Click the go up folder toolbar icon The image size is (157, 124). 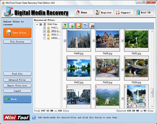pyautogui.click(x=65, y=25)
